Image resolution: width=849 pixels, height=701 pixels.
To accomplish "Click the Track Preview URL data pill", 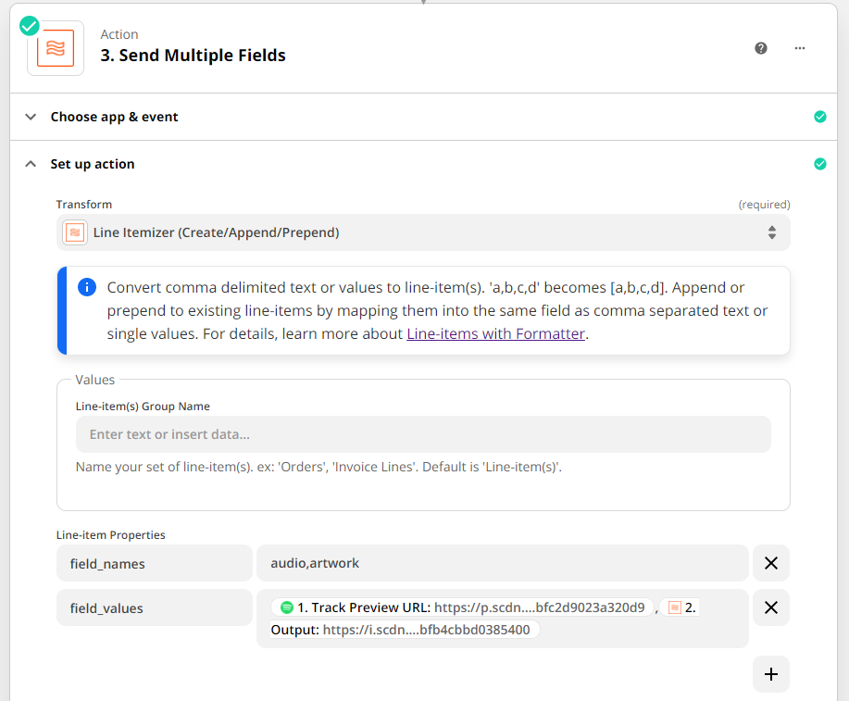I will click(462, 607).
